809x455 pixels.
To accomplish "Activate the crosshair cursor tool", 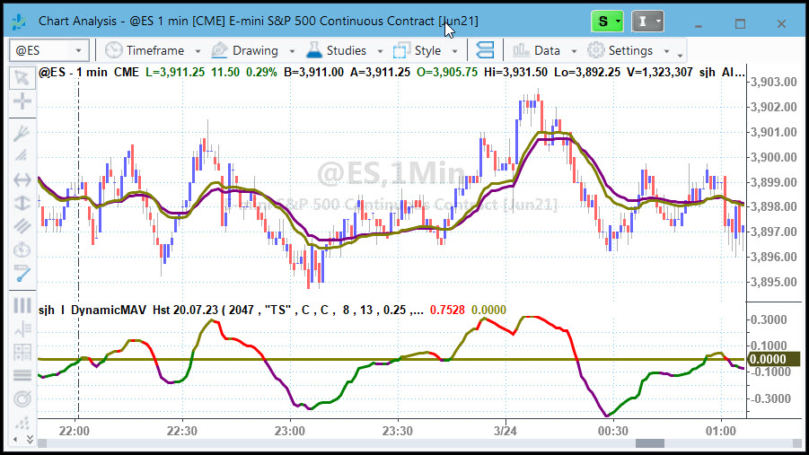I will [22, 101].
